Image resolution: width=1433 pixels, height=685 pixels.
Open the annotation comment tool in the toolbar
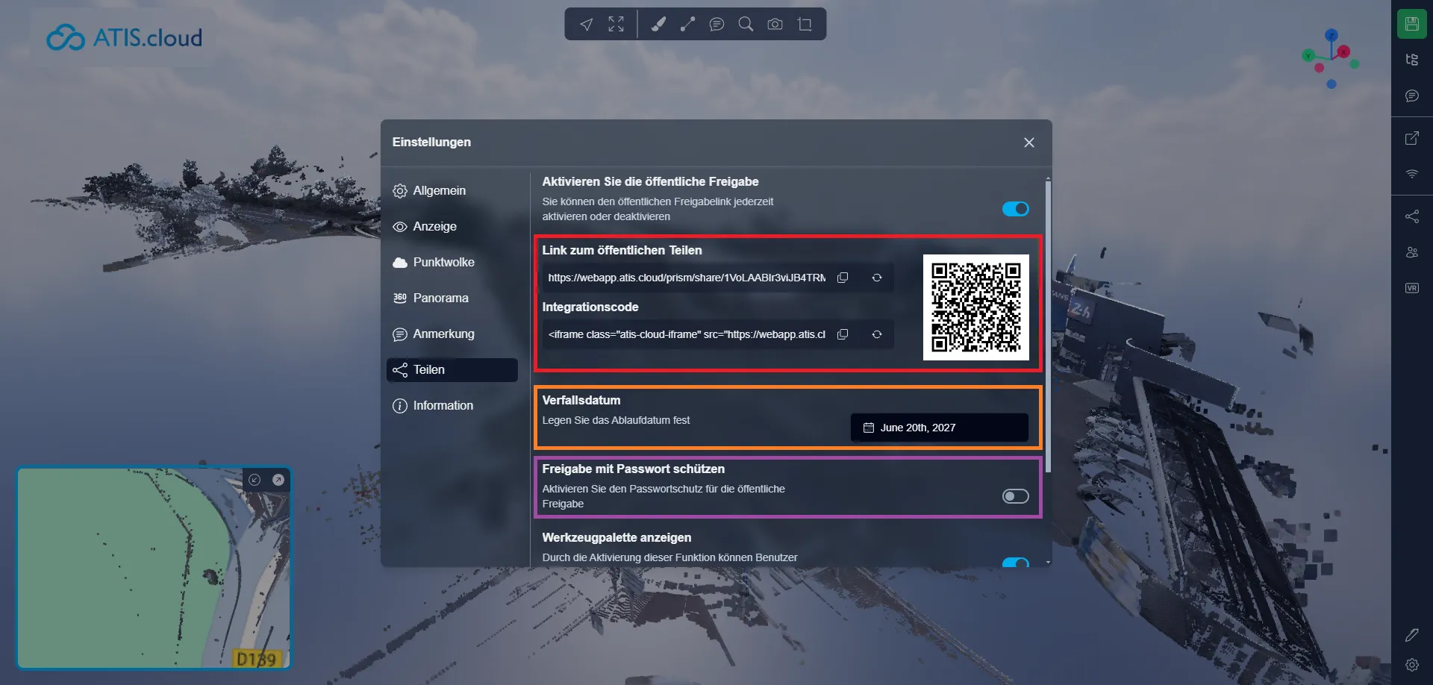(716, 25)
